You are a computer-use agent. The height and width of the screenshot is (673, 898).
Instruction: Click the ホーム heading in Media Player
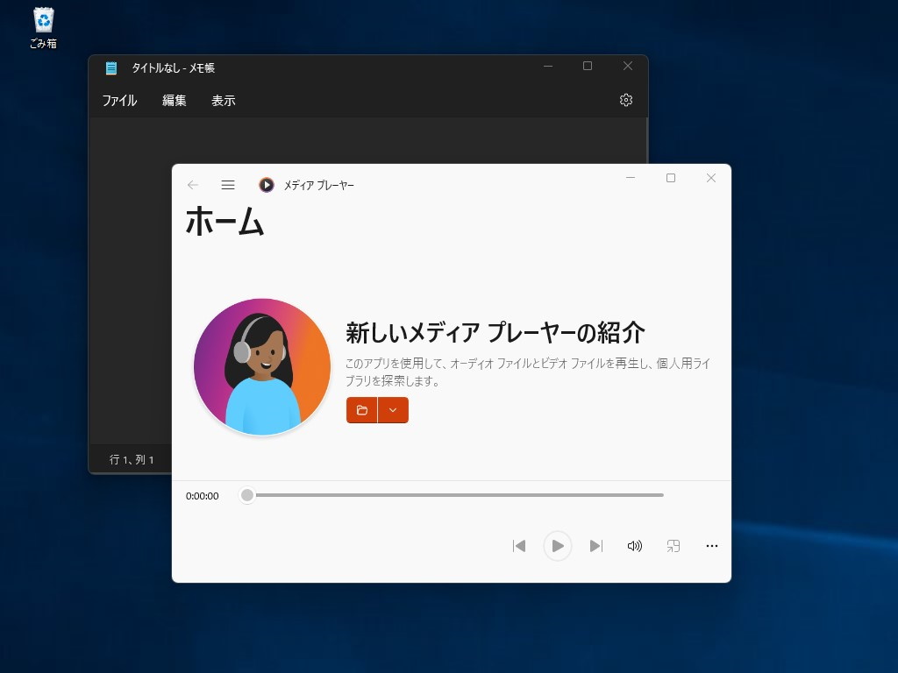(x=224, y=223)
